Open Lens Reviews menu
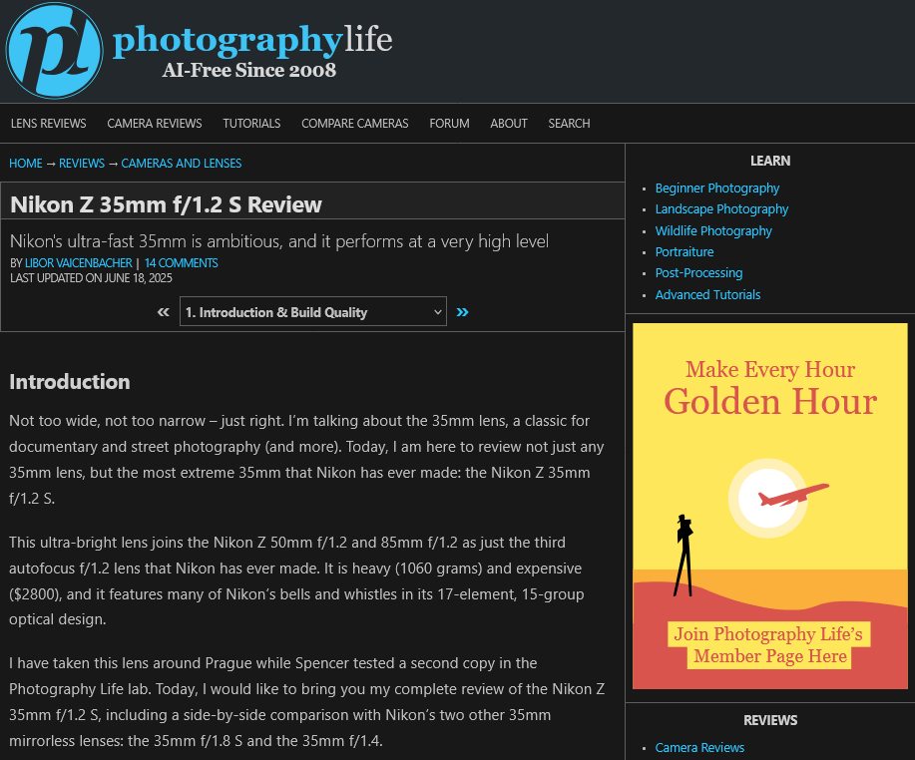Image resolution: width=915 pixels, height=760 pixels. [49, 124]
